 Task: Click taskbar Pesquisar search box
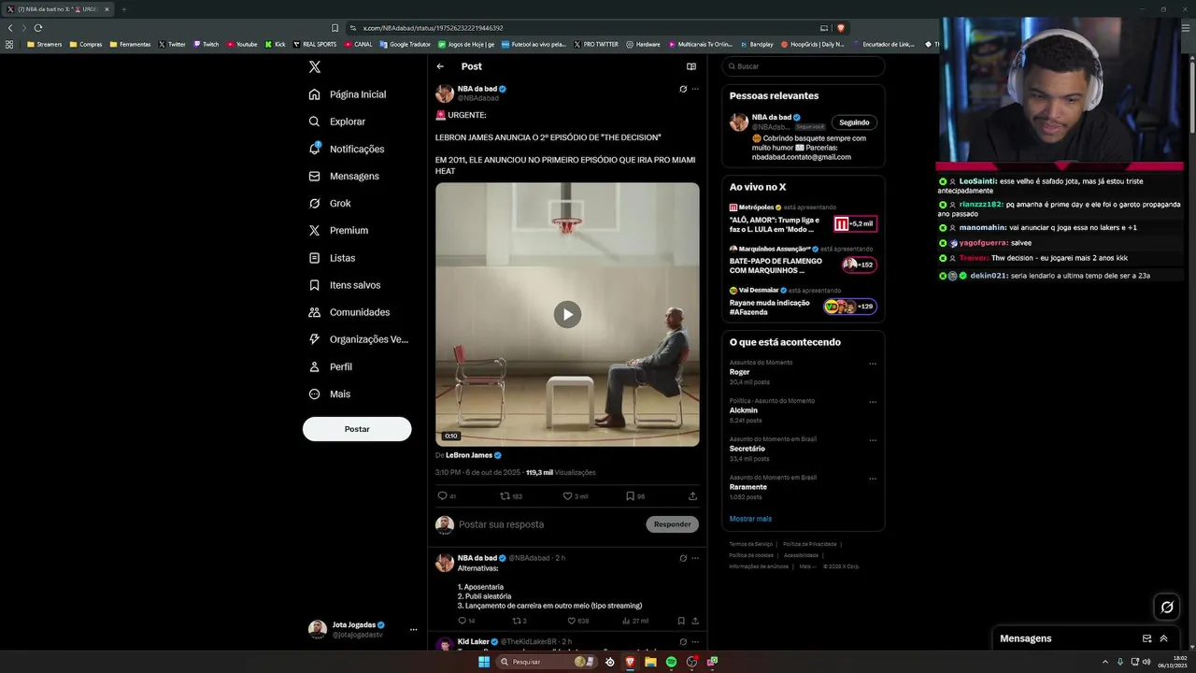coord(548,662)
